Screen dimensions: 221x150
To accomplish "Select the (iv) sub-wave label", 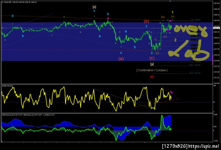I will coord(165,36).
